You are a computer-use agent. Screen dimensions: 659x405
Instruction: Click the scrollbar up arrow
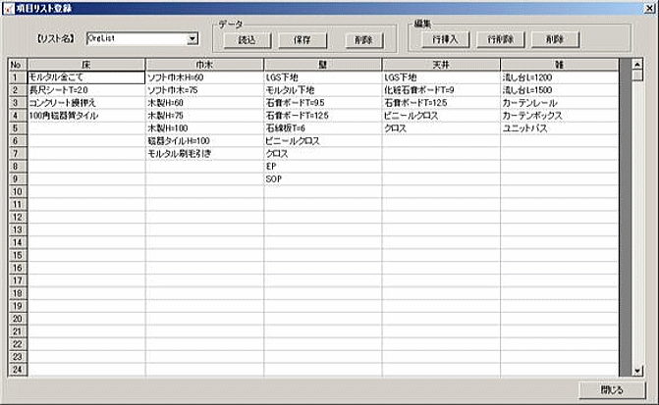pyautogui.click(x=638, y=66)
